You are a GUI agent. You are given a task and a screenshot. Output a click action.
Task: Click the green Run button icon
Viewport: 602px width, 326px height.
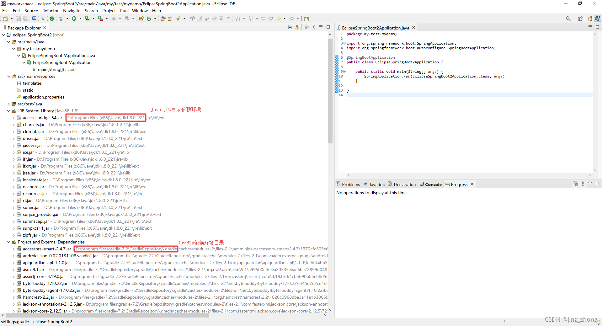pyautogui.click(x=74, y=19)
